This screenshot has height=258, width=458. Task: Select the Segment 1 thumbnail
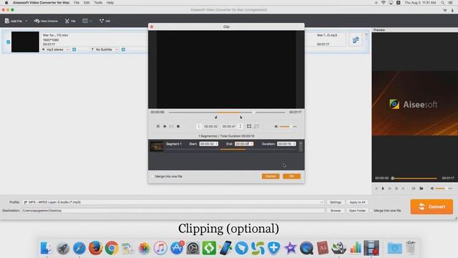tap(157, 145)
